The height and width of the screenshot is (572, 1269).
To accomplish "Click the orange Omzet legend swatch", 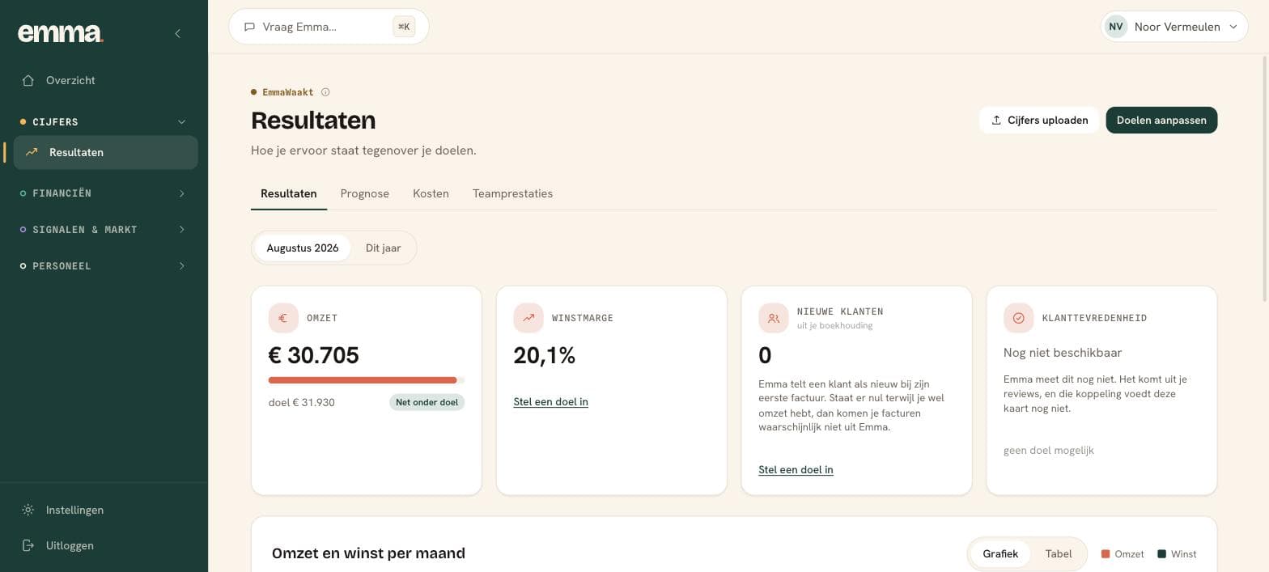I will [x=1106, y=554].
